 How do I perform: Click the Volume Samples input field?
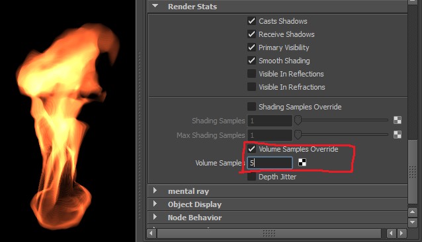click(270, 163)
